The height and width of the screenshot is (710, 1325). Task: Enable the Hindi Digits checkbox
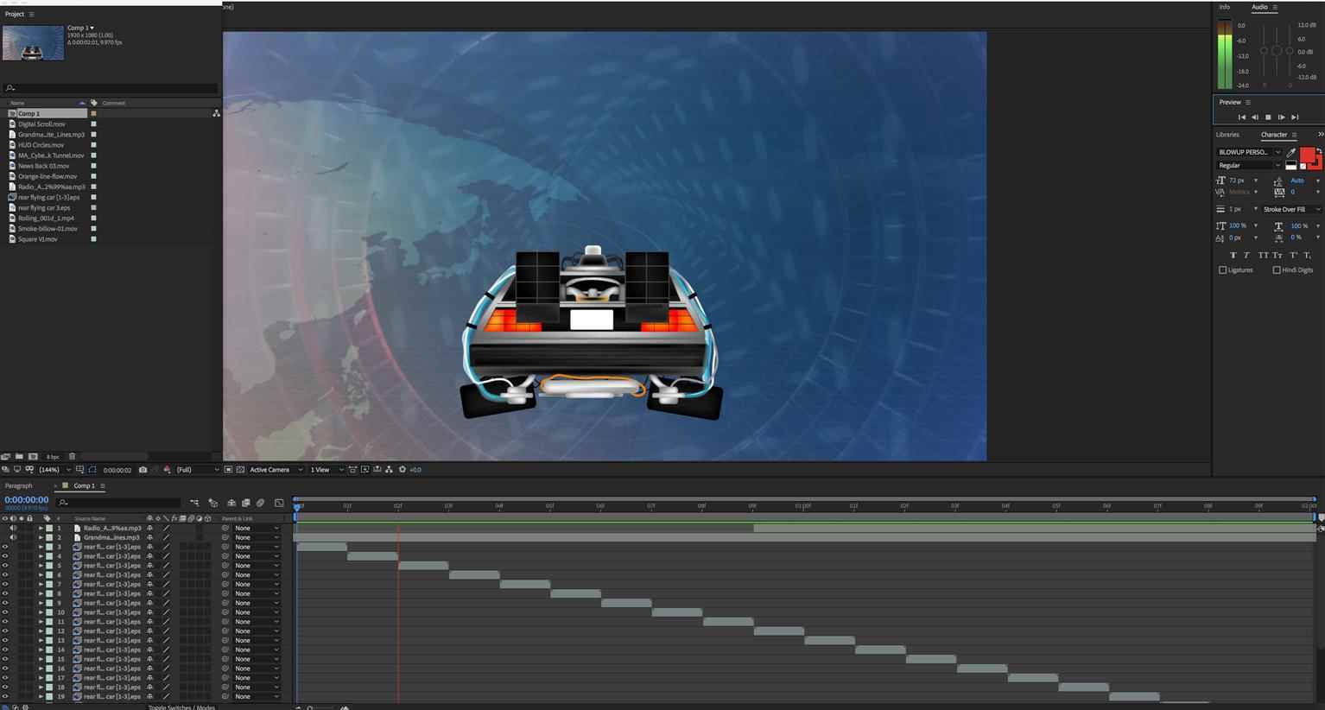pyautogui.click(x=1277, y=270)
